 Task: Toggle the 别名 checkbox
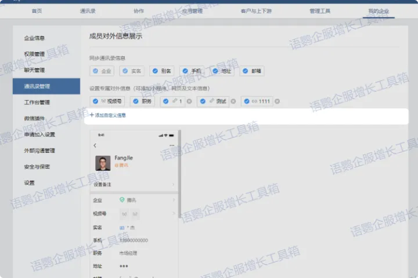coord(154,71)
